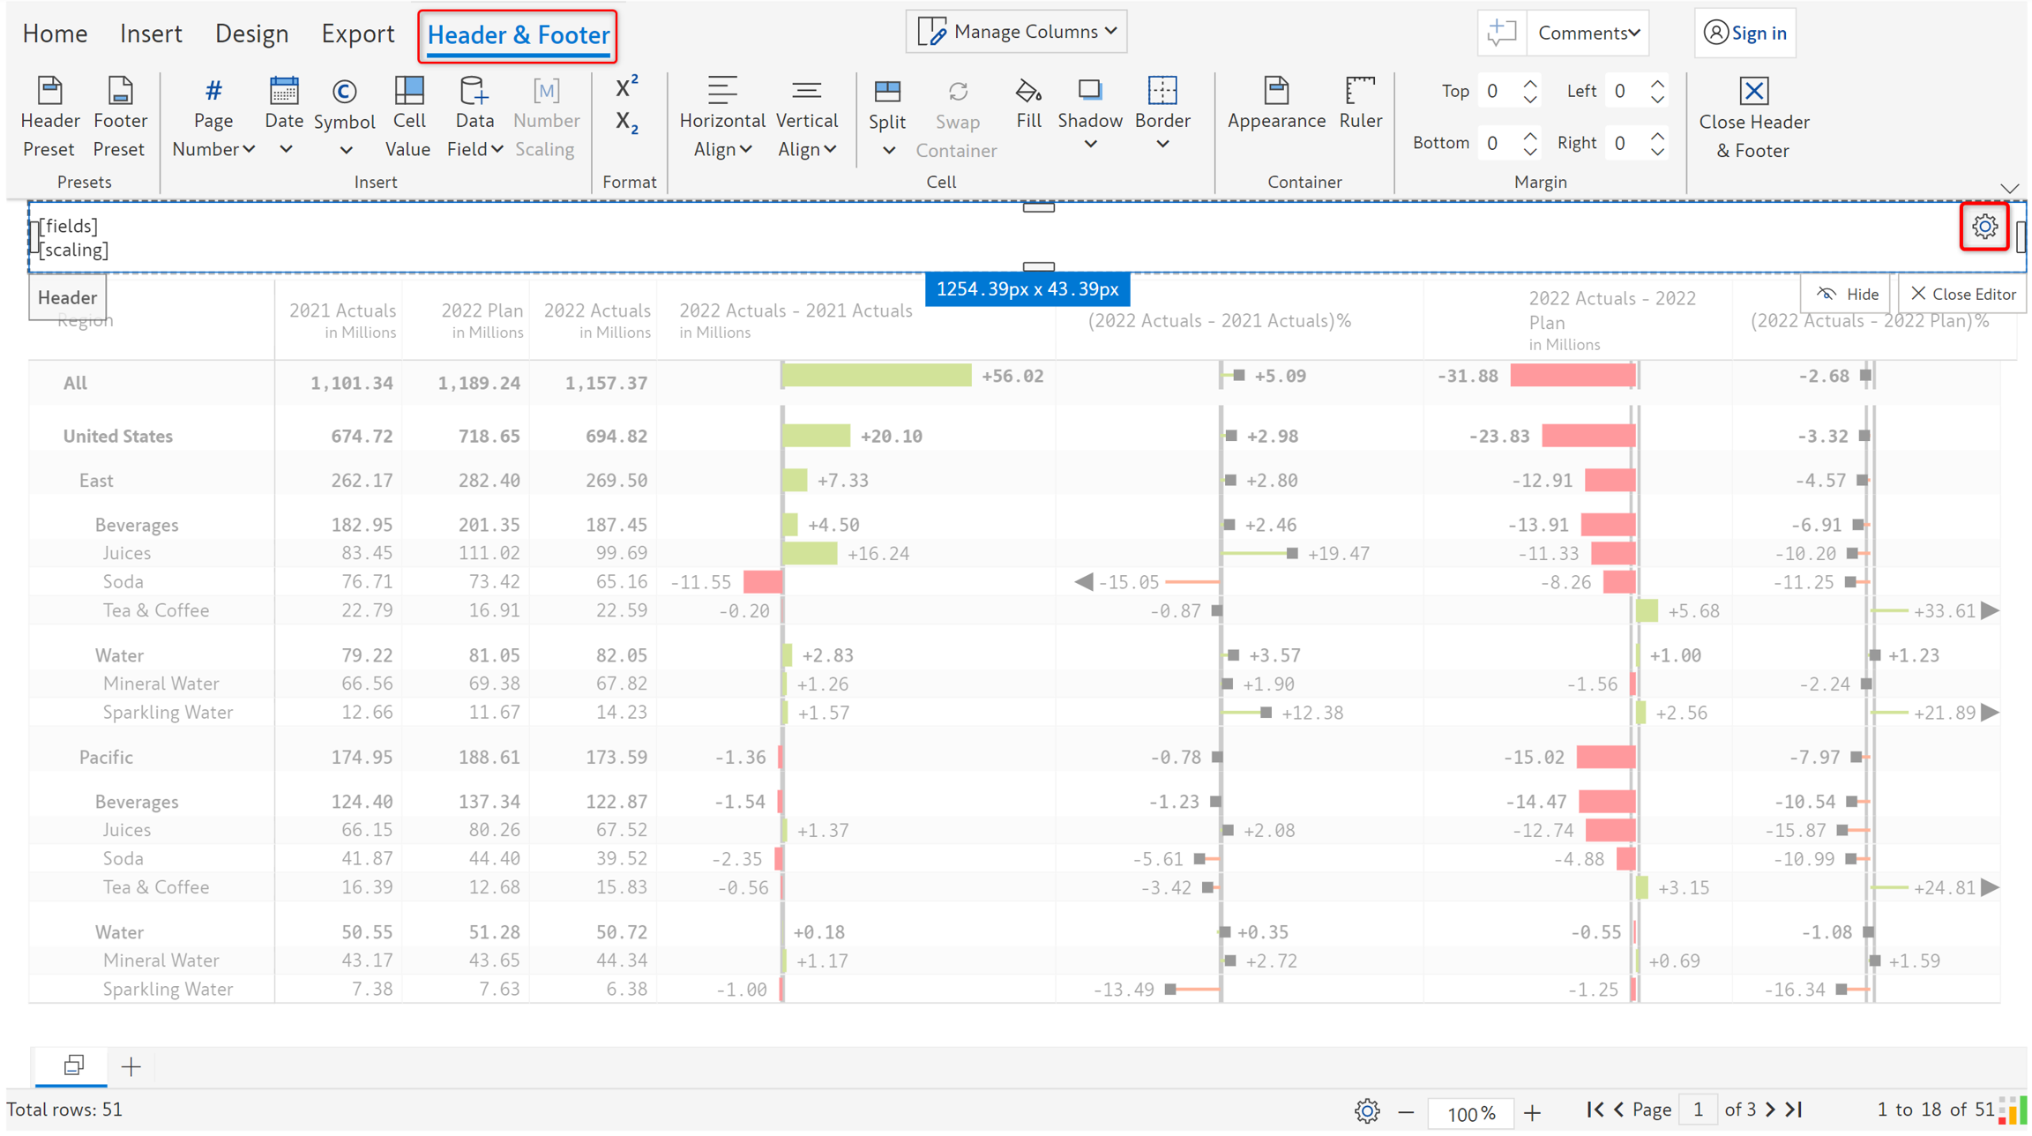Apply subscript format
Screen dimensions: 2032x1136
(627, 122)
